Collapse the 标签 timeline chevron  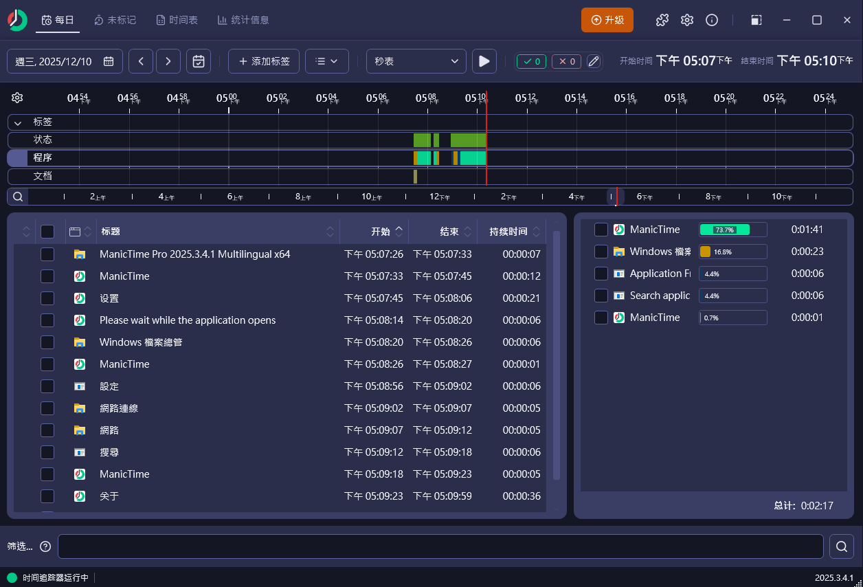[18, 122]
